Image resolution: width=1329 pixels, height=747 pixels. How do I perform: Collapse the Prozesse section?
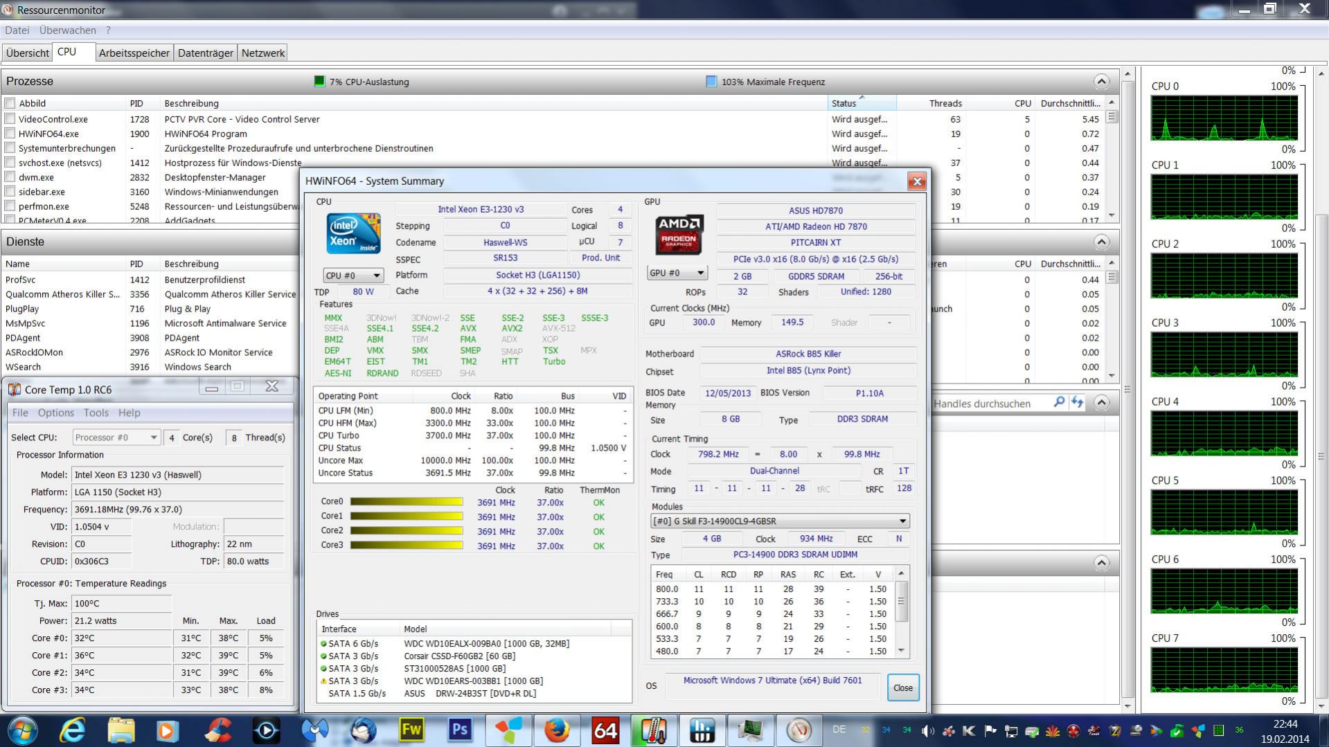coord(1101,82)
